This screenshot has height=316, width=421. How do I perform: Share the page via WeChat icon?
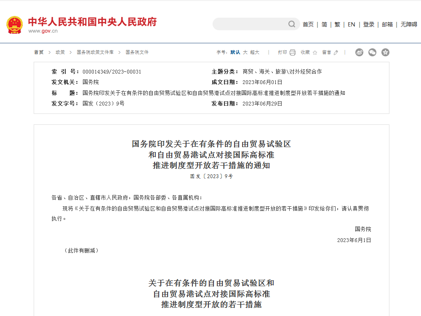point(372,53)
